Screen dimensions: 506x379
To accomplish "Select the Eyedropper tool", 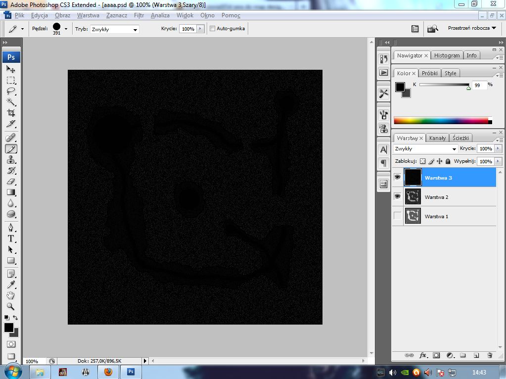I will click(x=11, y=284).
